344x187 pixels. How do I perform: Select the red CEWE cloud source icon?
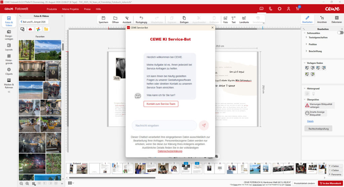30,29
